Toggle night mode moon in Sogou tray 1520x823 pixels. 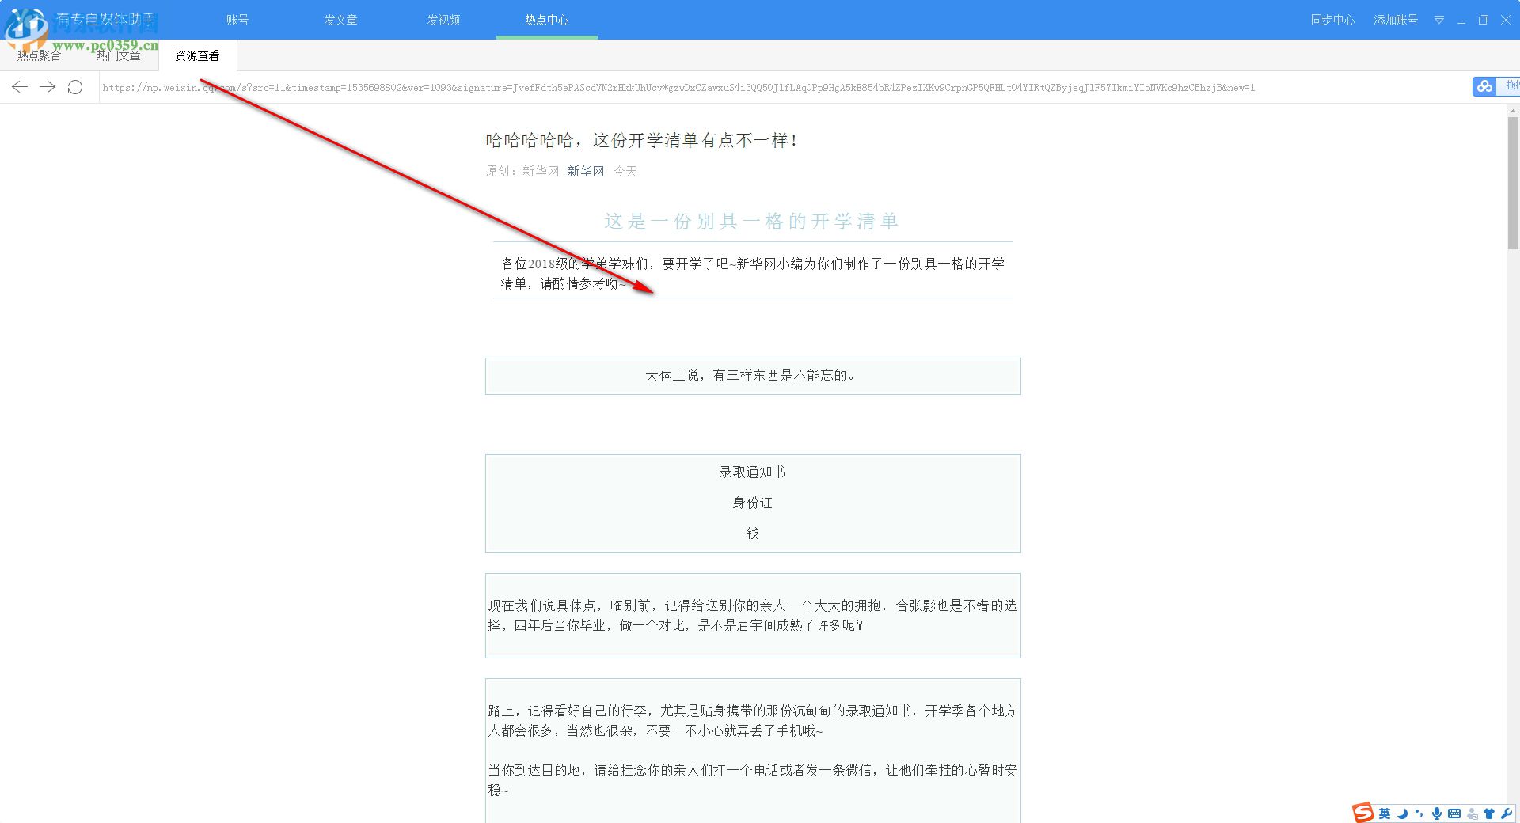coord(1401,814)
